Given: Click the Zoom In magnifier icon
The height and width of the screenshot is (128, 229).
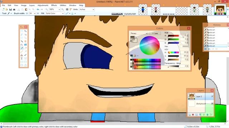Looking at the screenshot, I should [x=63, y=10].
